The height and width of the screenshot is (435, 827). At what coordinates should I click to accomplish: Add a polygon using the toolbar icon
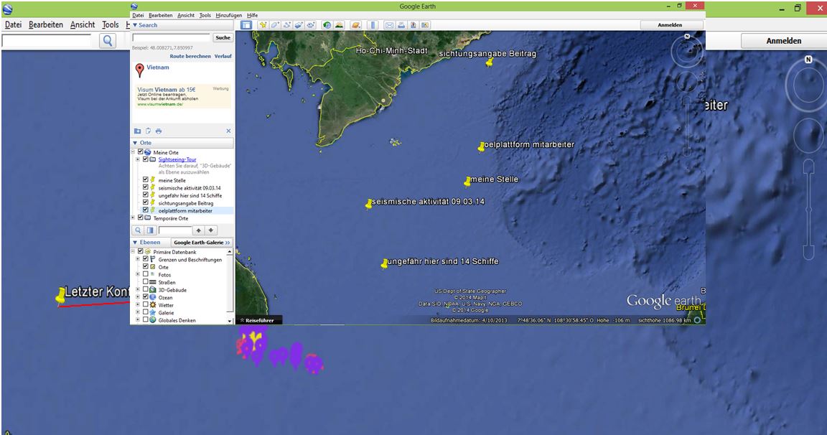pos(275,25)
